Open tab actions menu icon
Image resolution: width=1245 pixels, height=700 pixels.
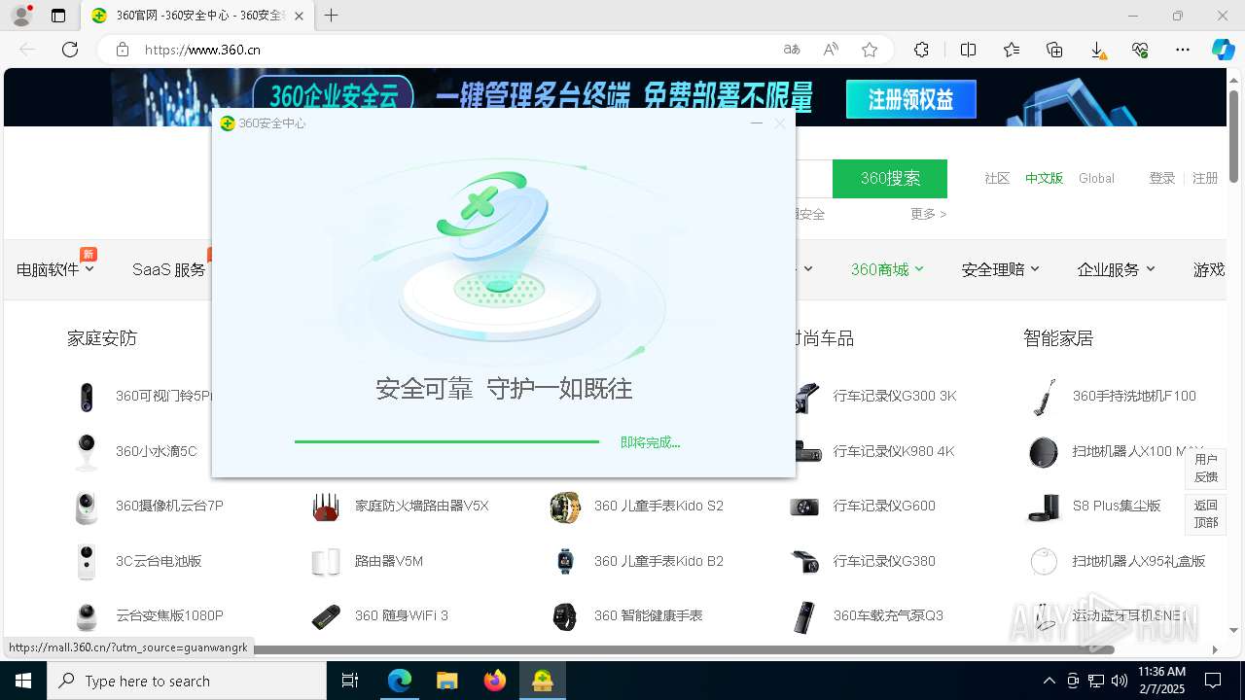pyautogui.click(x=58, y=16)
